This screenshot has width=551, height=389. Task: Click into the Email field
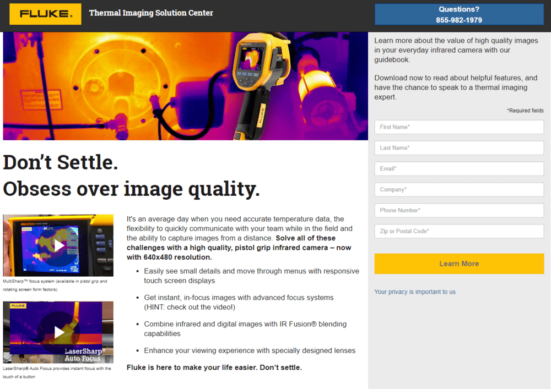pos(459,169)
